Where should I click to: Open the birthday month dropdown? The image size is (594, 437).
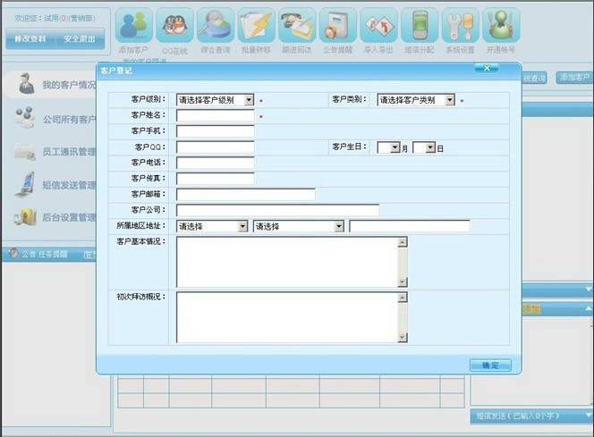click(x=388, y=147)
